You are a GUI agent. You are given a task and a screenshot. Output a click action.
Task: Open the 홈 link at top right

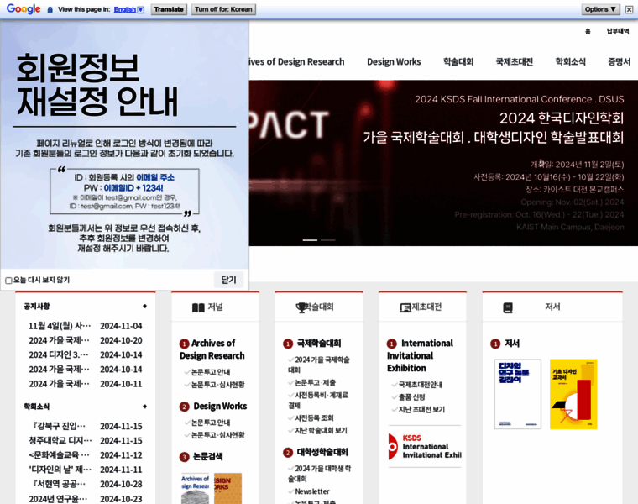tap(588, 31)
